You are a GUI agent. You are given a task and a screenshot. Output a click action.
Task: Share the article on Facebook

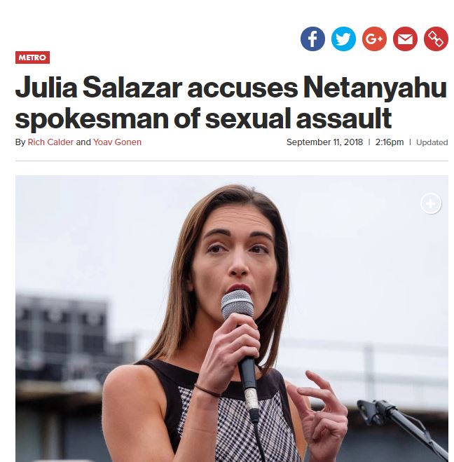click(x=312, y=39)
